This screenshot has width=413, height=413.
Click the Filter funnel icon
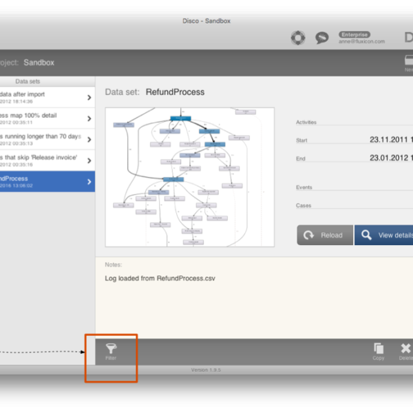(x=111, y=349)
